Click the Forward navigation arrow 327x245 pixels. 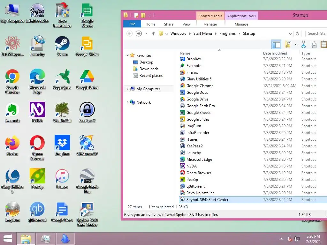139,33
